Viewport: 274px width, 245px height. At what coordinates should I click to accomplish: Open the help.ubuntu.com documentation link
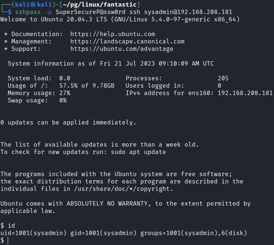112,34
